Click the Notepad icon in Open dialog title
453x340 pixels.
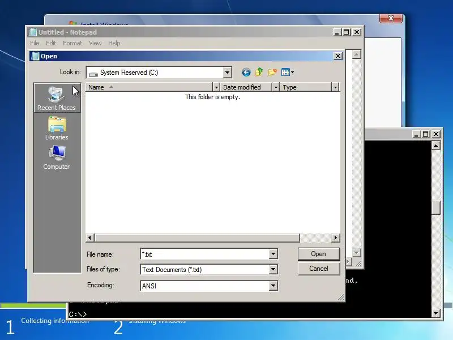pyautogui.click(x=35, y=56)
